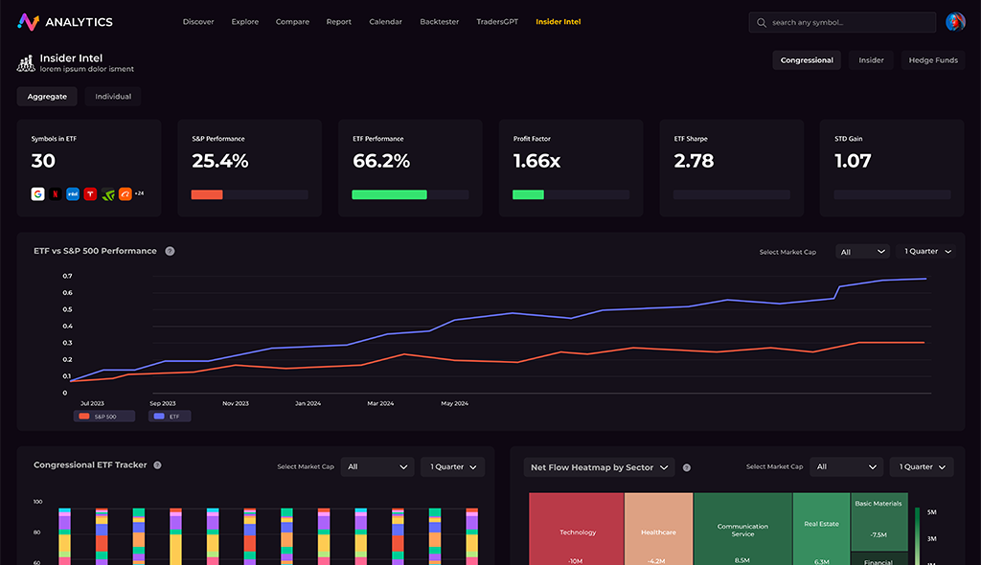Select the Tesla symbol icon
This screenshot has height=565, width=981.
(90, 194)
